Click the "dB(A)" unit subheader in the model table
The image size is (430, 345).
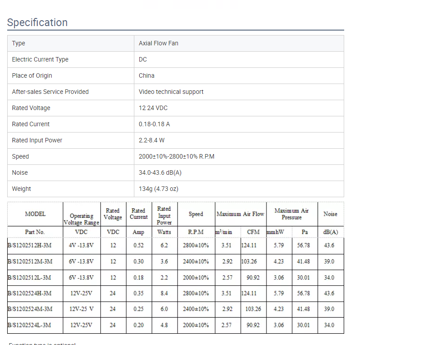coord(330,232)
